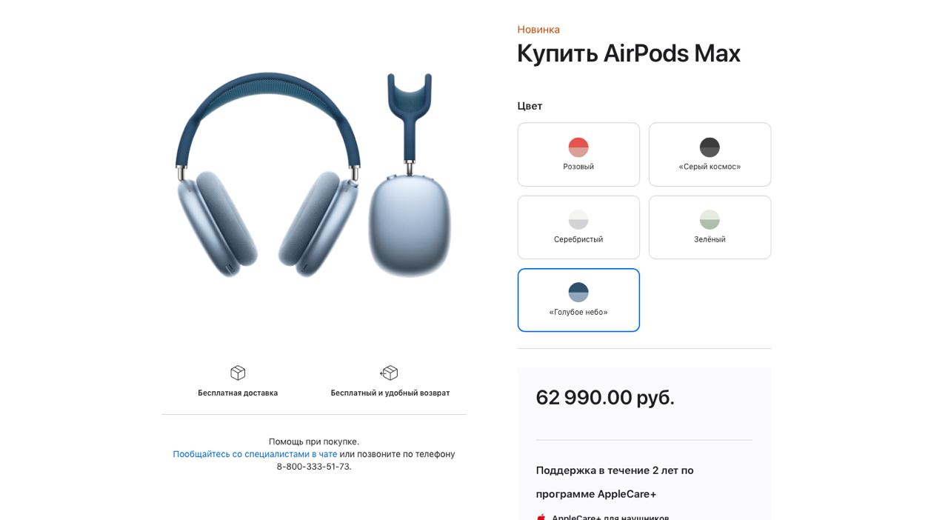This screenshot has width=948, height=520.
Task: Select the «Розовый» color option card
Action: [578, 154]
